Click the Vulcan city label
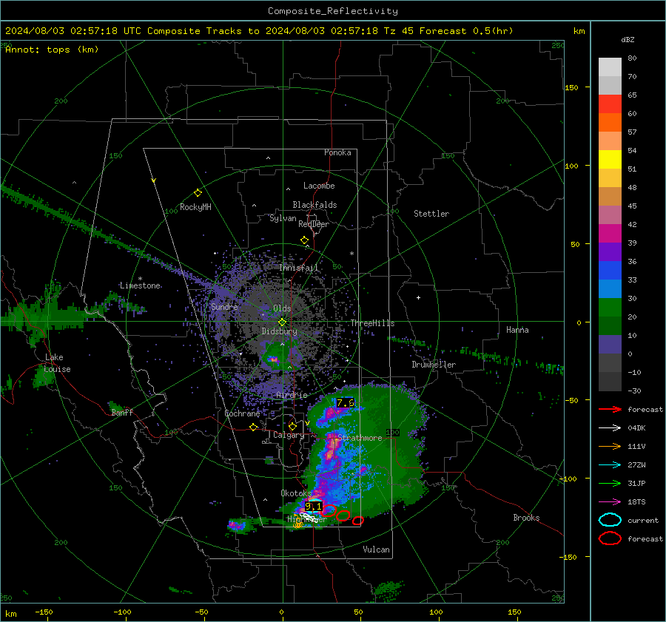 coord(376,550)
